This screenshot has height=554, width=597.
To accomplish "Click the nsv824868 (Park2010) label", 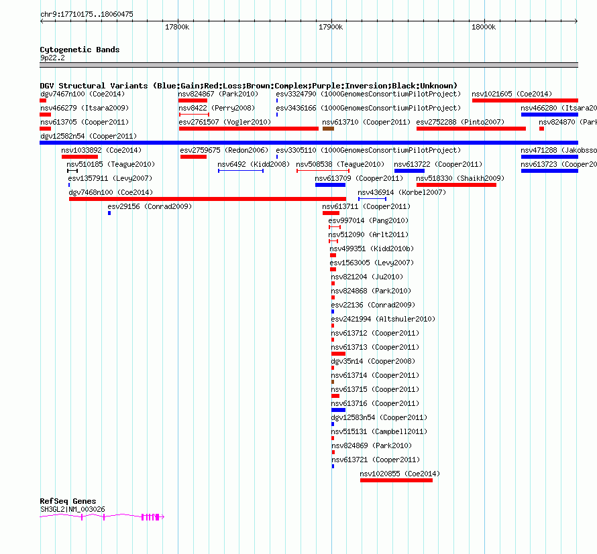I will 371,291.
